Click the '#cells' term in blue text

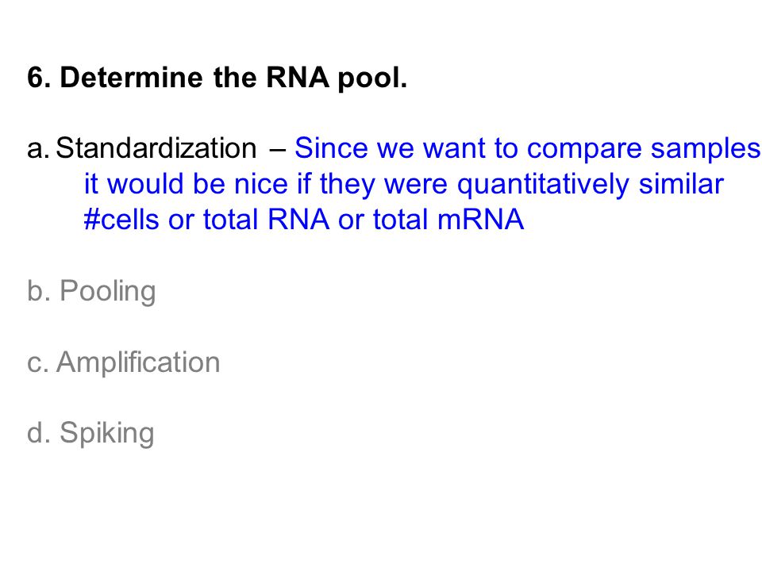(x=121, y=220)
